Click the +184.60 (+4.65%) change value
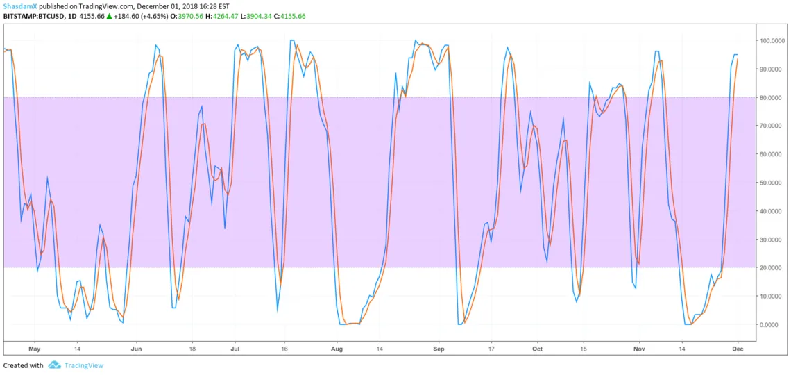 tap(142, 16)
